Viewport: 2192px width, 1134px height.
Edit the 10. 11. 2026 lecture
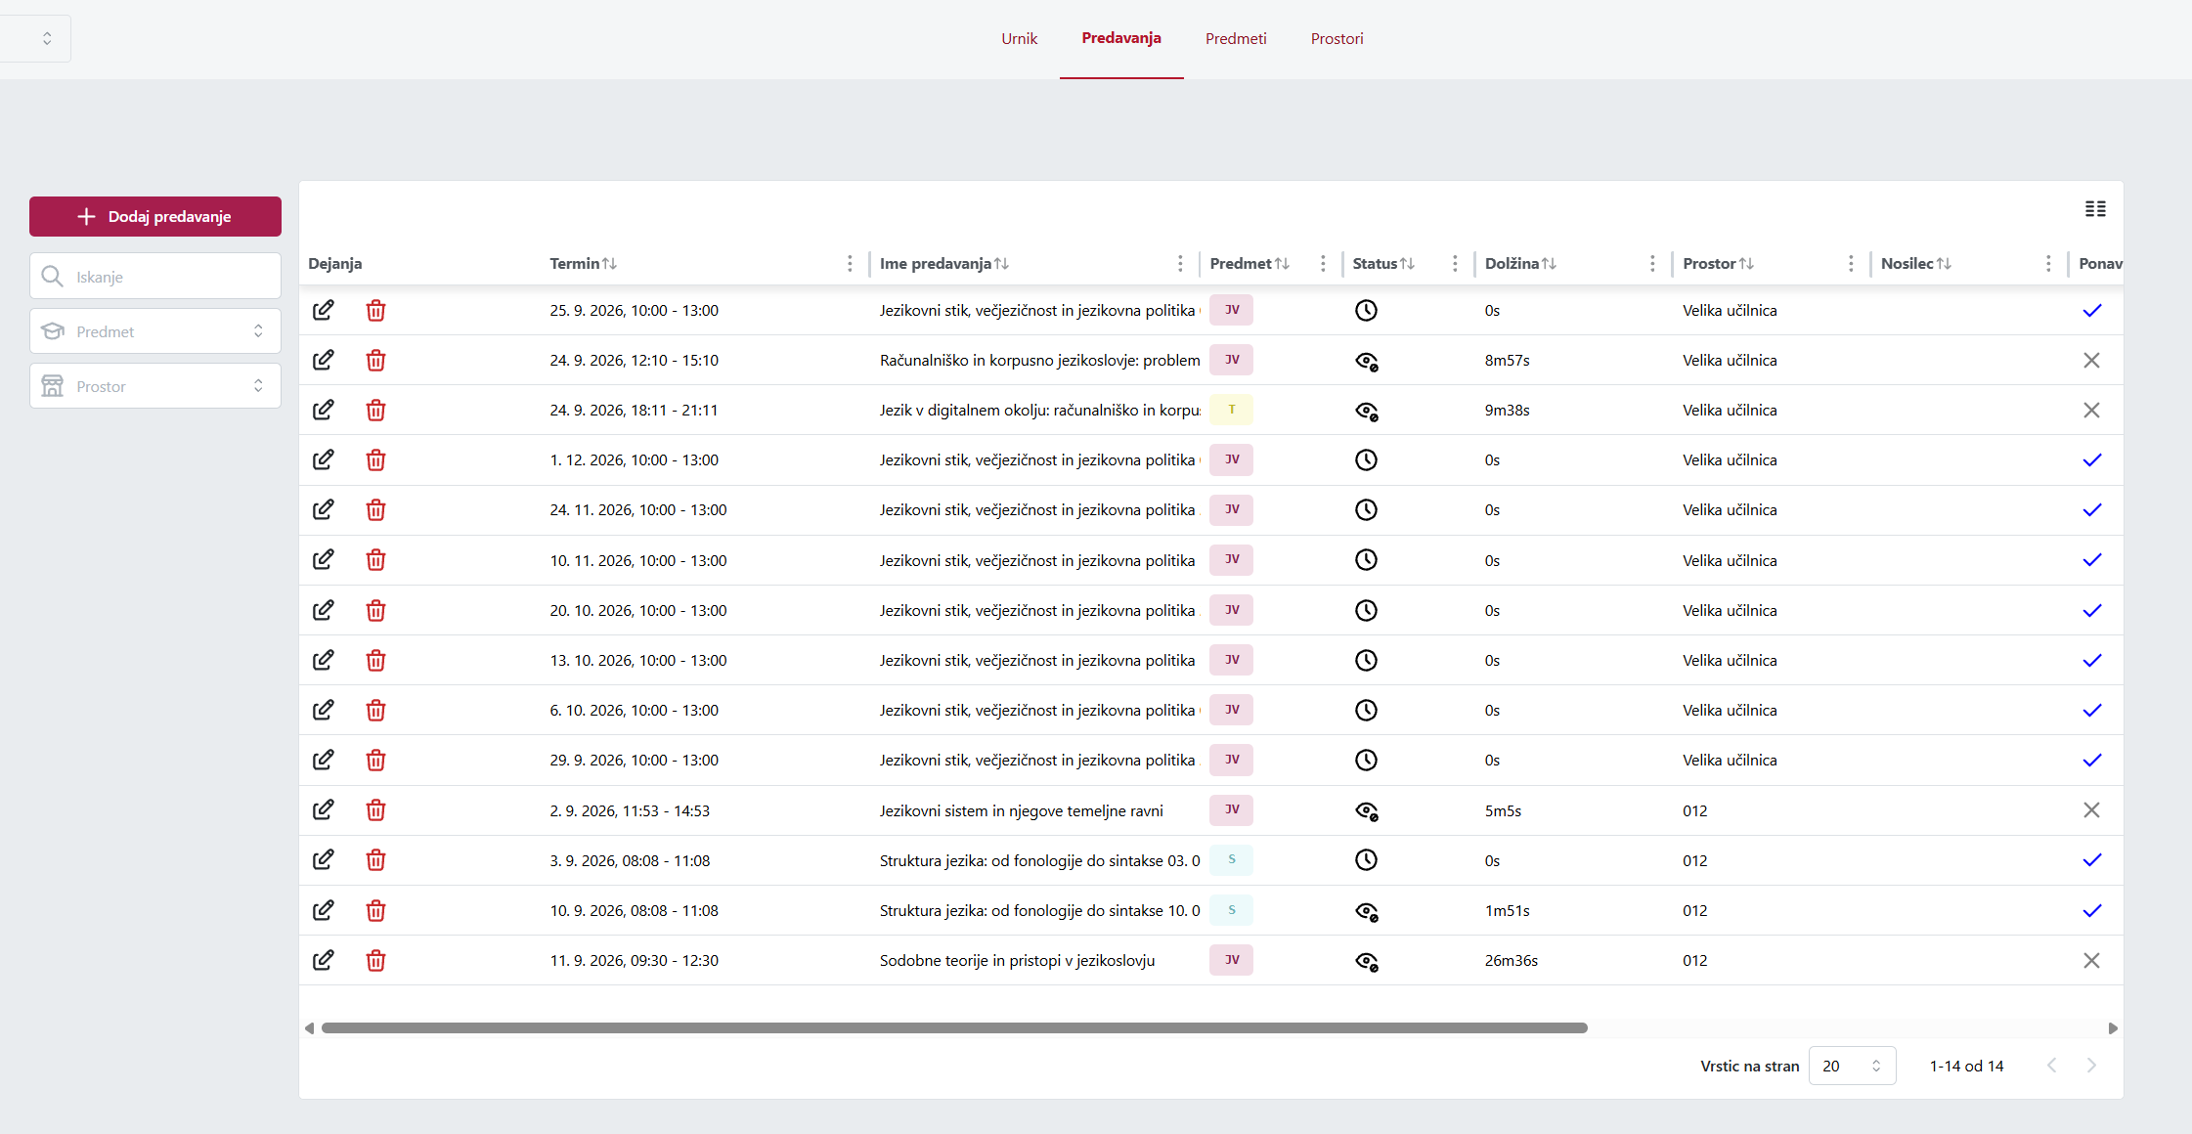323,559
